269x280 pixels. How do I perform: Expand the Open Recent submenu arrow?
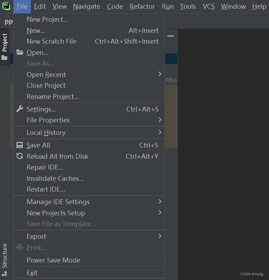[x=160, y=74]
